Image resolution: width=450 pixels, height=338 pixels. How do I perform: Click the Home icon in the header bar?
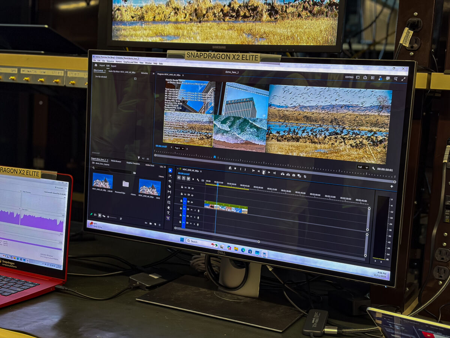(x=96, y=65)
